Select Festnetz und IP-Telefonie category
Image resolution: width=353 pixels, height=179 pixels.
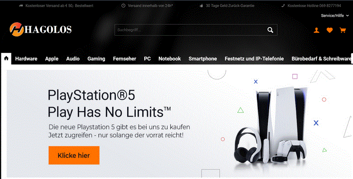click(254, 58)
